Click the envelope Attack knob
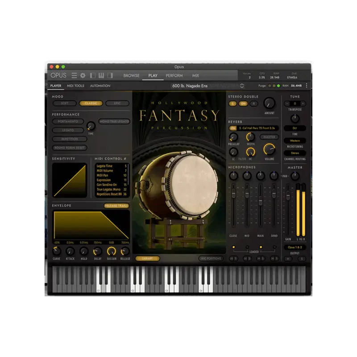This screenshot has height=357, width=357. point(70,251)
